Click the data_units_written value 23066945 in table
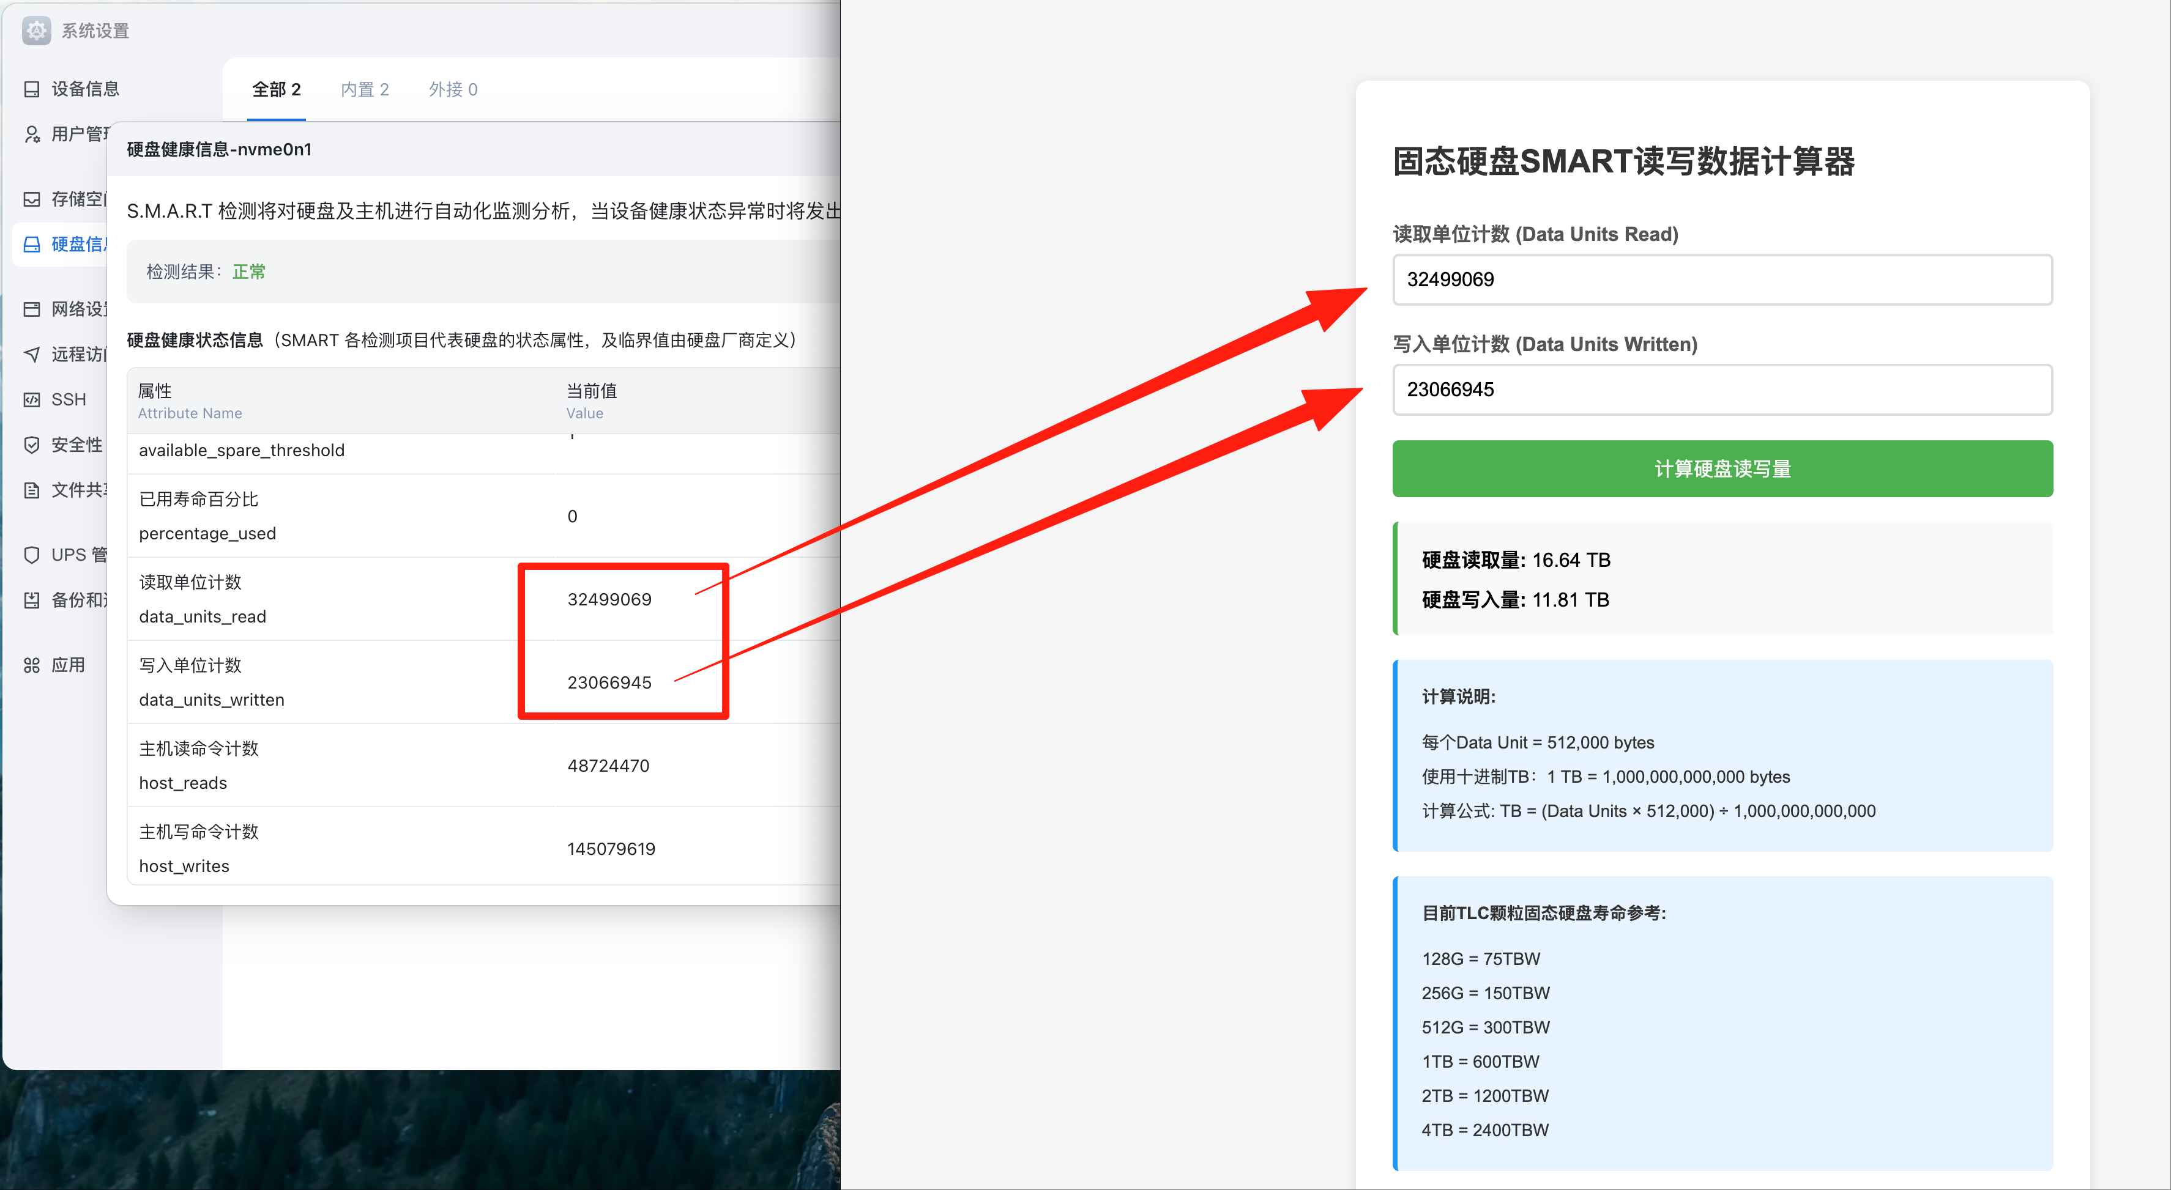Viewport: 2171px width, 1190px height. (609, 682)
